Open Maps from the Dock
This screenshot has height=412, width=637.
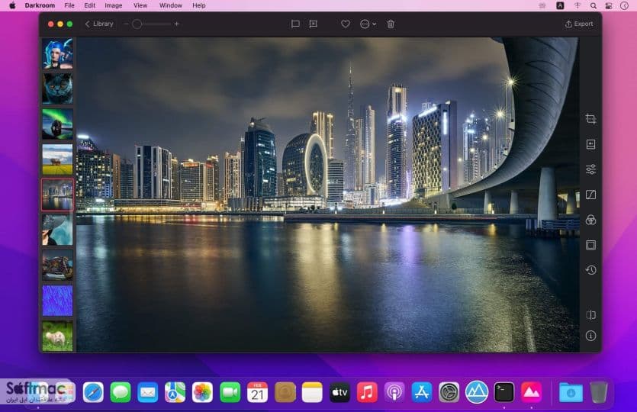175,392
